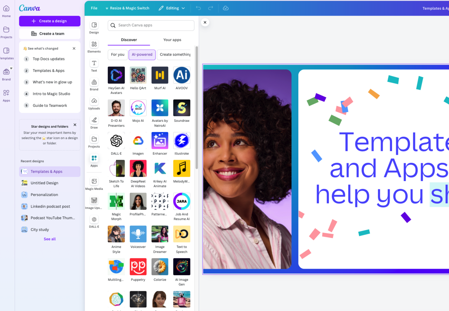Expand the Editing mode dropdown
This screenshot has width=449, height=311.
tap(172, 8)
